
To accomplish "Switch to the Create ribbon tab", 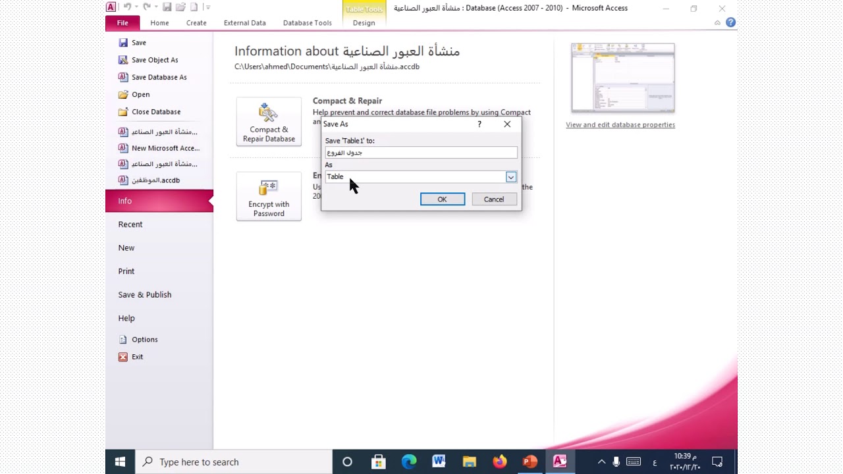I will [x=196, y=23].
